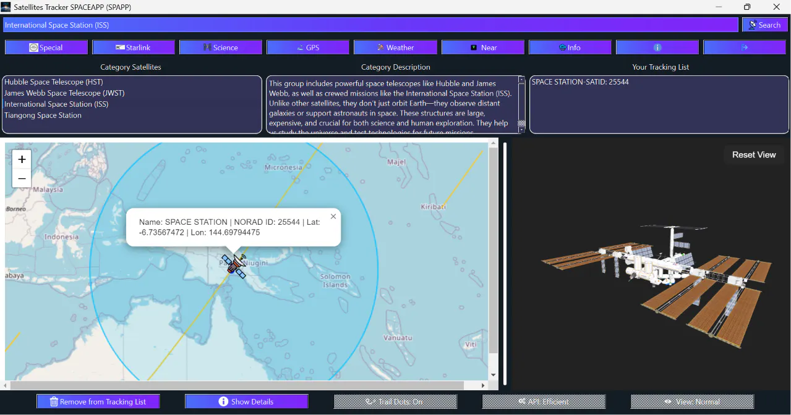Open the Science category

point(220,48)
